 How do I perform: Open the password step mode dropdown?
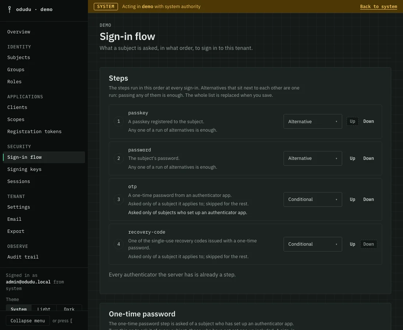point(313,158)
